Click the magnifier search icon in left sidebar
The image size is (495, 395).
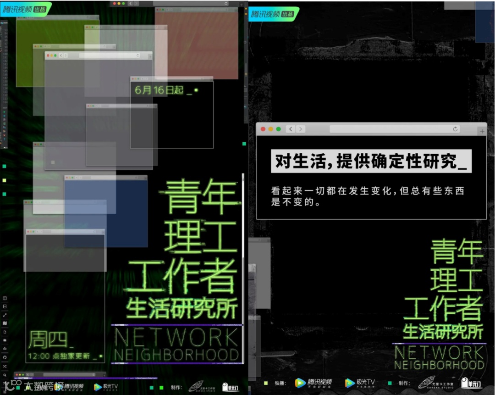[x=5, y=375]
